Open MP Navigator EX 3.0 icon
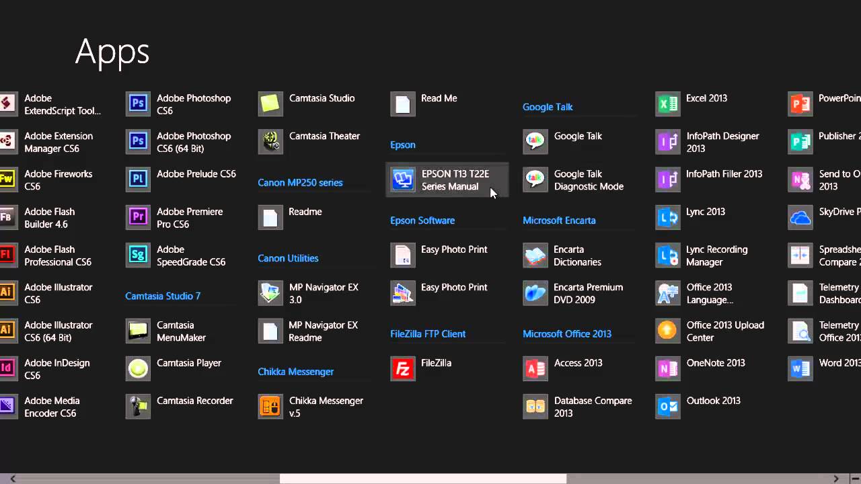 coord(270,293)
